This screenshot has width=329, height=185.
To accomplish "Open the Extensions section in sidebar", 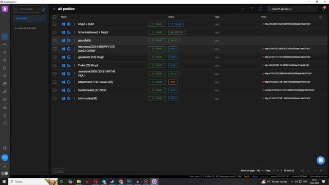I will point(5,68).
